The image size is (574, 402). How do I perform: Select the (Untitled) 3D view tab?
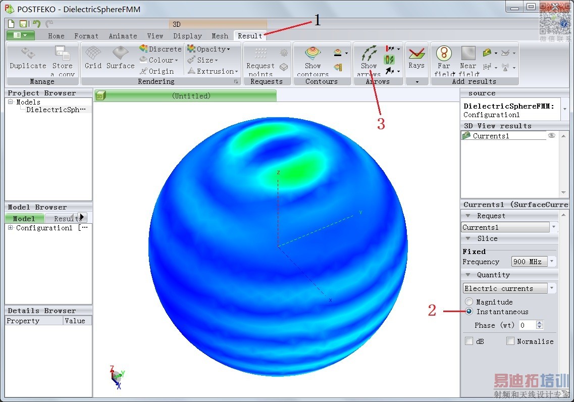[x=186, y=96]
